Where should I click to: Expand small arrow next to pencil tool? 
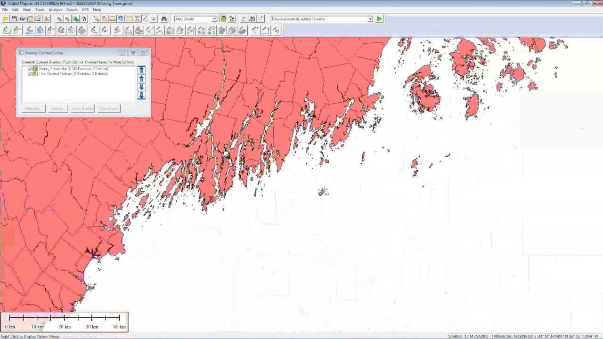coord(154,19)
